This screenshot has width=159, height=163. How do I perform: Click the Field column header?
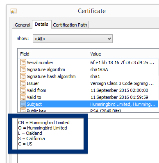click(x=25, y=54)
